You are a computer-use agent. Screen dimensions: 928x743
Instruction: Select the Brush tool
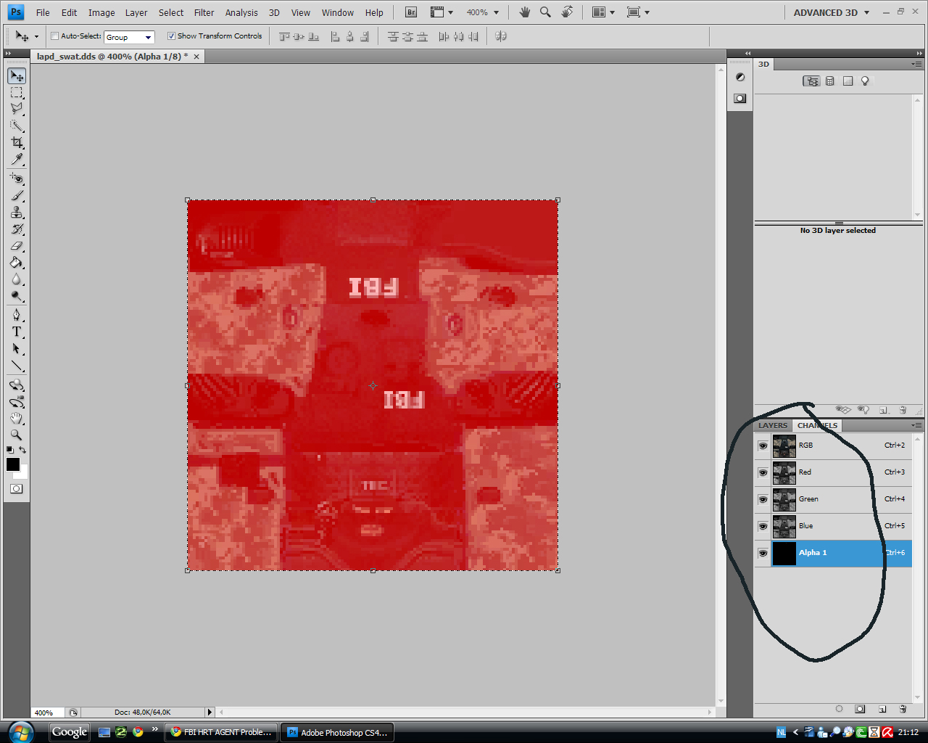click(17, 195)
